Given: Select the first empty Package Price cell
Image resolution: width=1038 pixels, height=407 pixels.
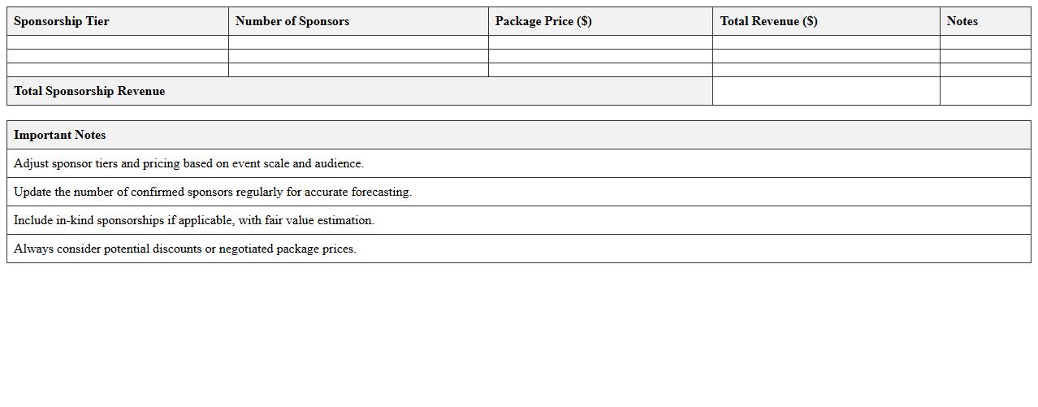Looking at the screenshot, I should 600,42.
